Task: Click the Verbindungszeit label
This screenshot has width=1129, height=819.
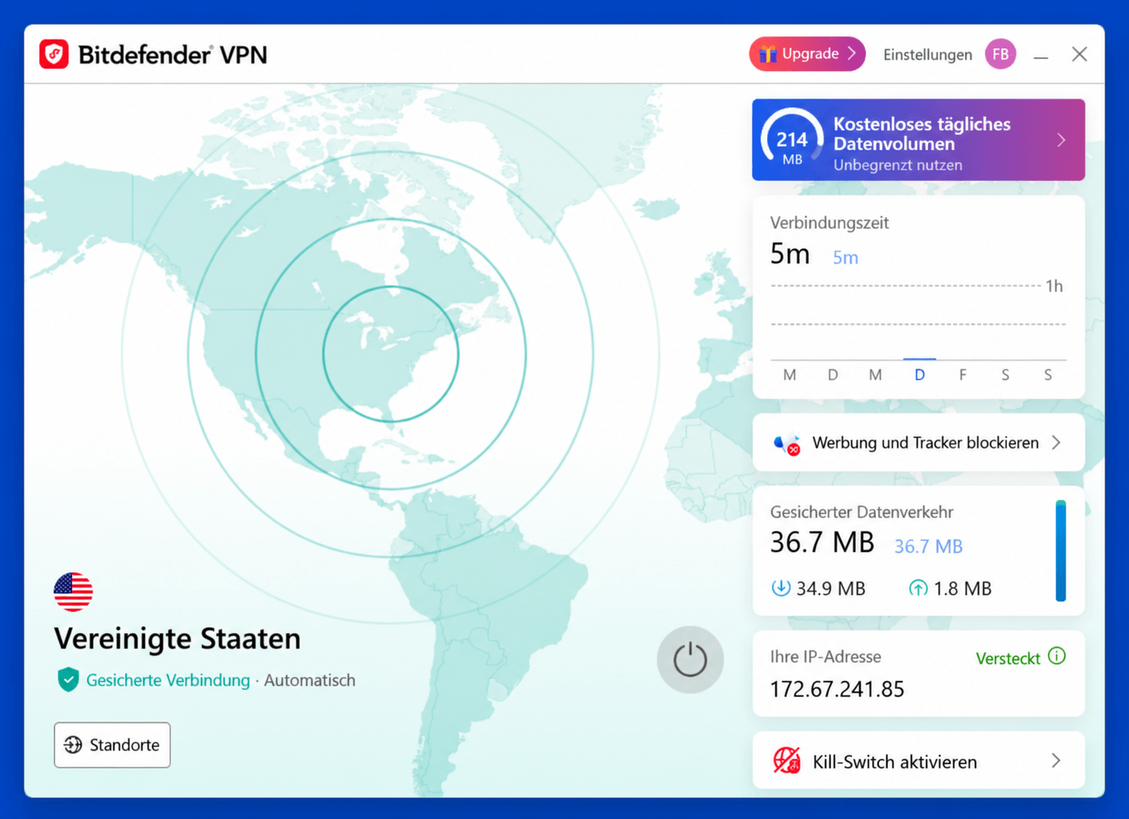Action: pyautogui.click(x=829, y=222)
